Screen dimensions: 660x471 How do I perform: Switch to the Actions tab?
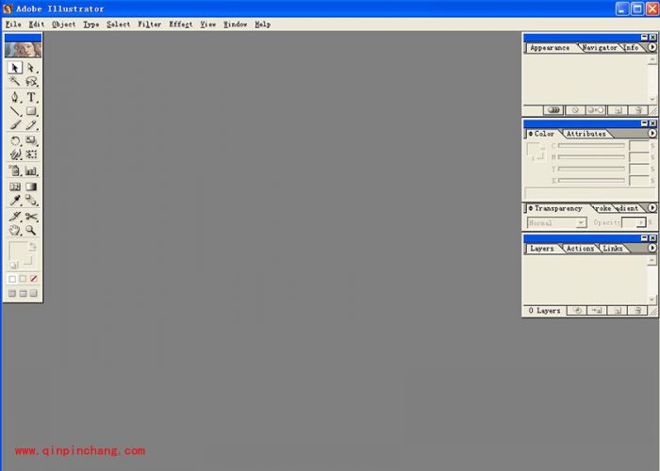[x=580, y=249]
